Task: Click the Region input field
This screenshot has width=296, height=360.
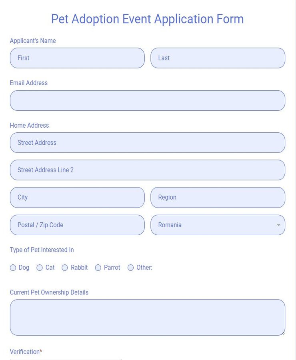Action: tap(218, 197)
